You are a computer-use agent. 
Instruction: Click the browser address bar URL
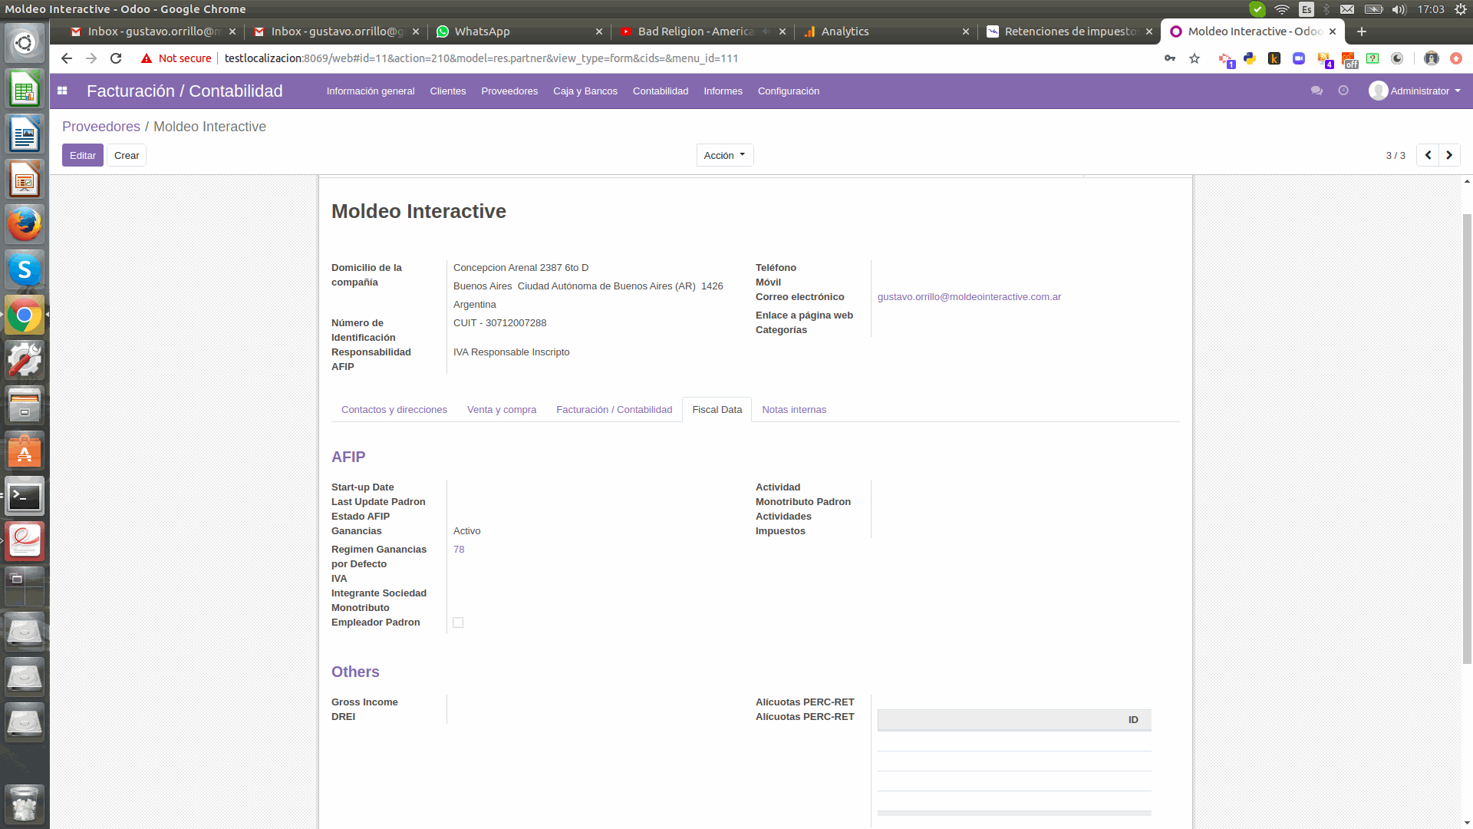tap(481, 58)
